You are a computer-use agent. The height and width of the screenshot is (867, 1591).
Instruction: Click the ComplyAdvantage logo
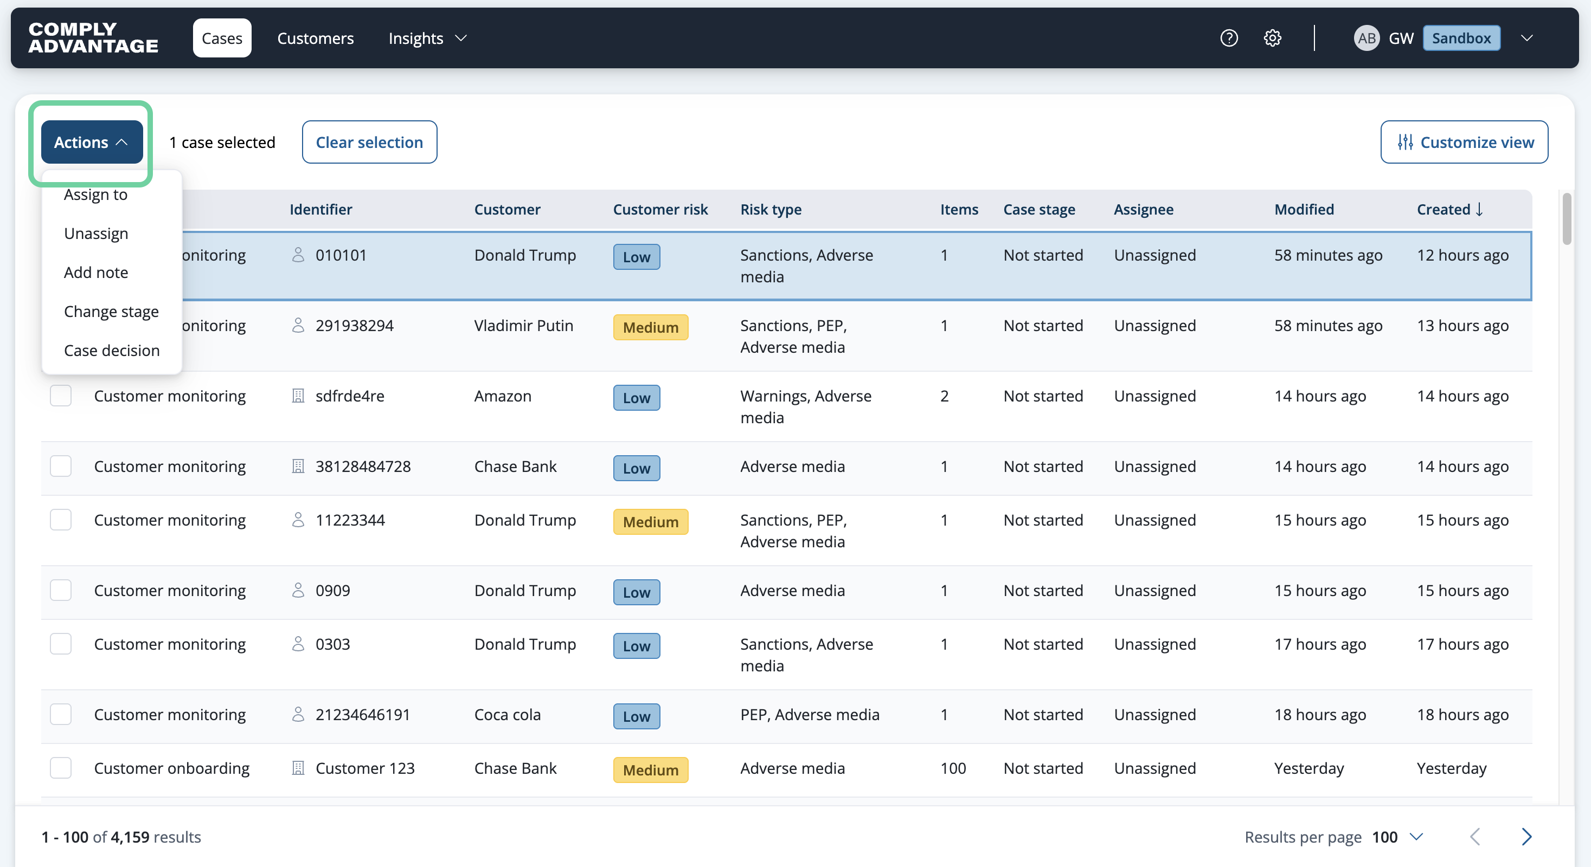93,37
